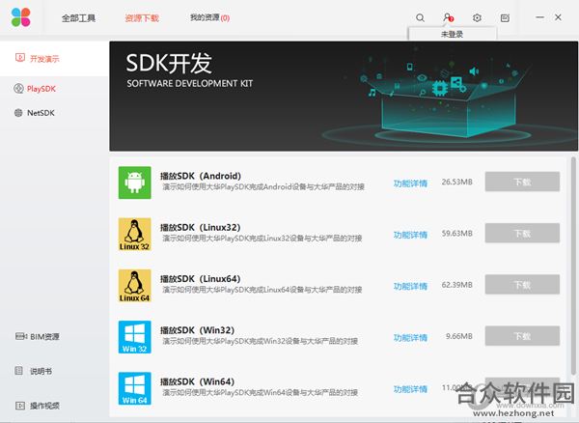
Task: Open BIM资源 section
Action: pos(44,336)
